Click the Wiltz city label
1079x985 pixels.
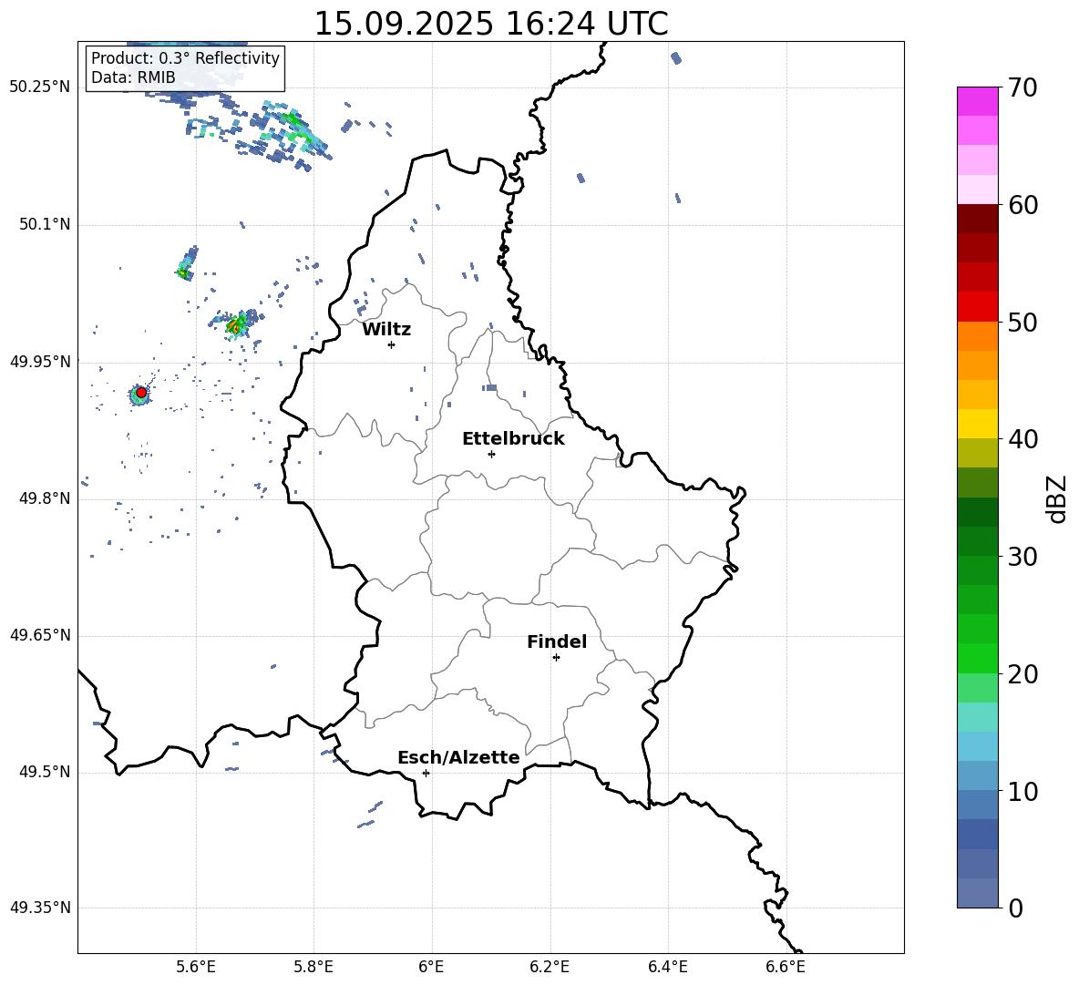386,330
